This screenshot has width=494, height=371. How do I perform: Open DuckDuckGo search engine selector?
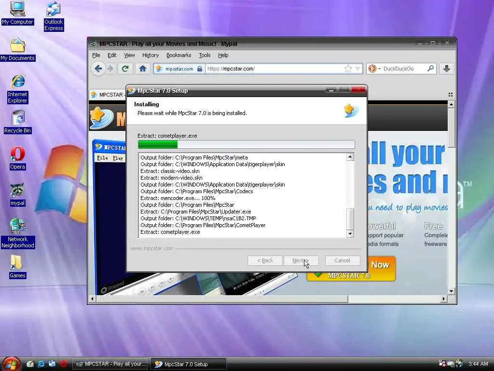coord(374,69)
